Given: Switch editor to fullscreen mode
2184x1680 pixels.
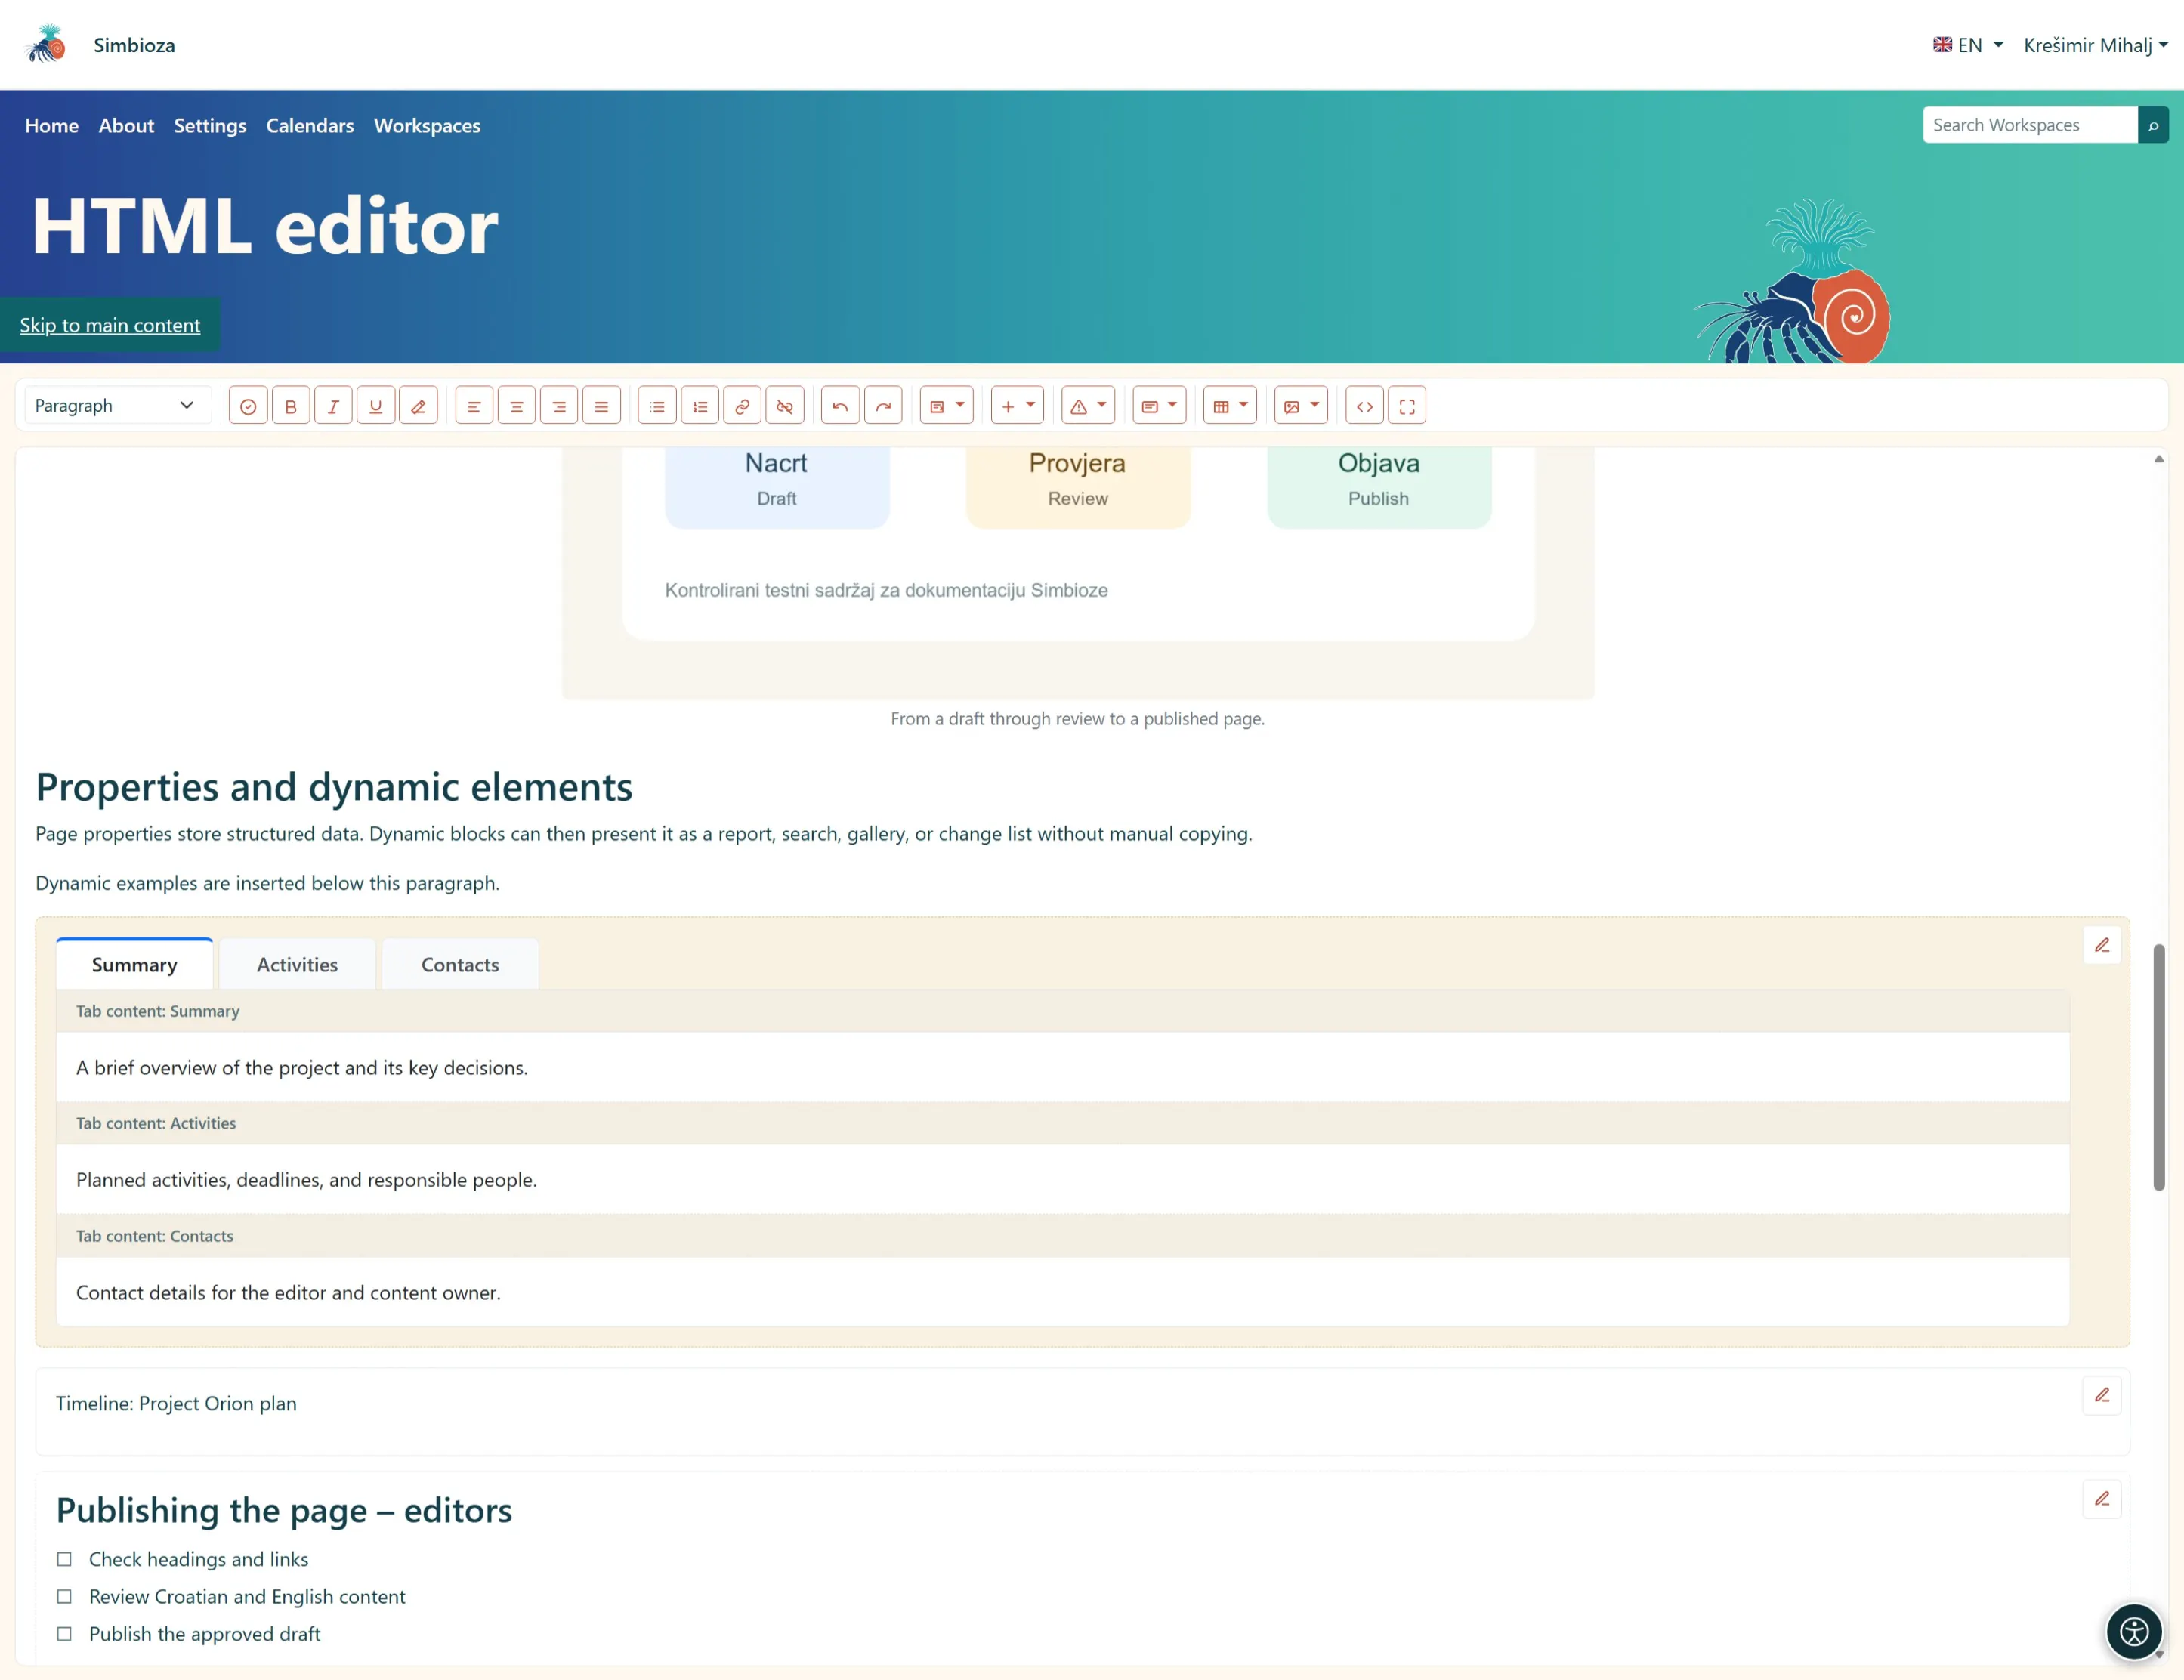Looking at the screenshot, I should tap(1407, 406).
